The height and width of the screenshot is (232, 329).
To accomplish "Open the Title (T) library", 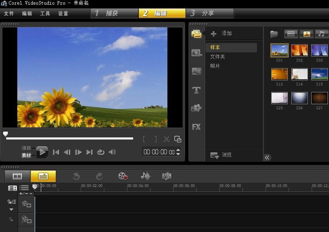I will click(x=196, y=90).
